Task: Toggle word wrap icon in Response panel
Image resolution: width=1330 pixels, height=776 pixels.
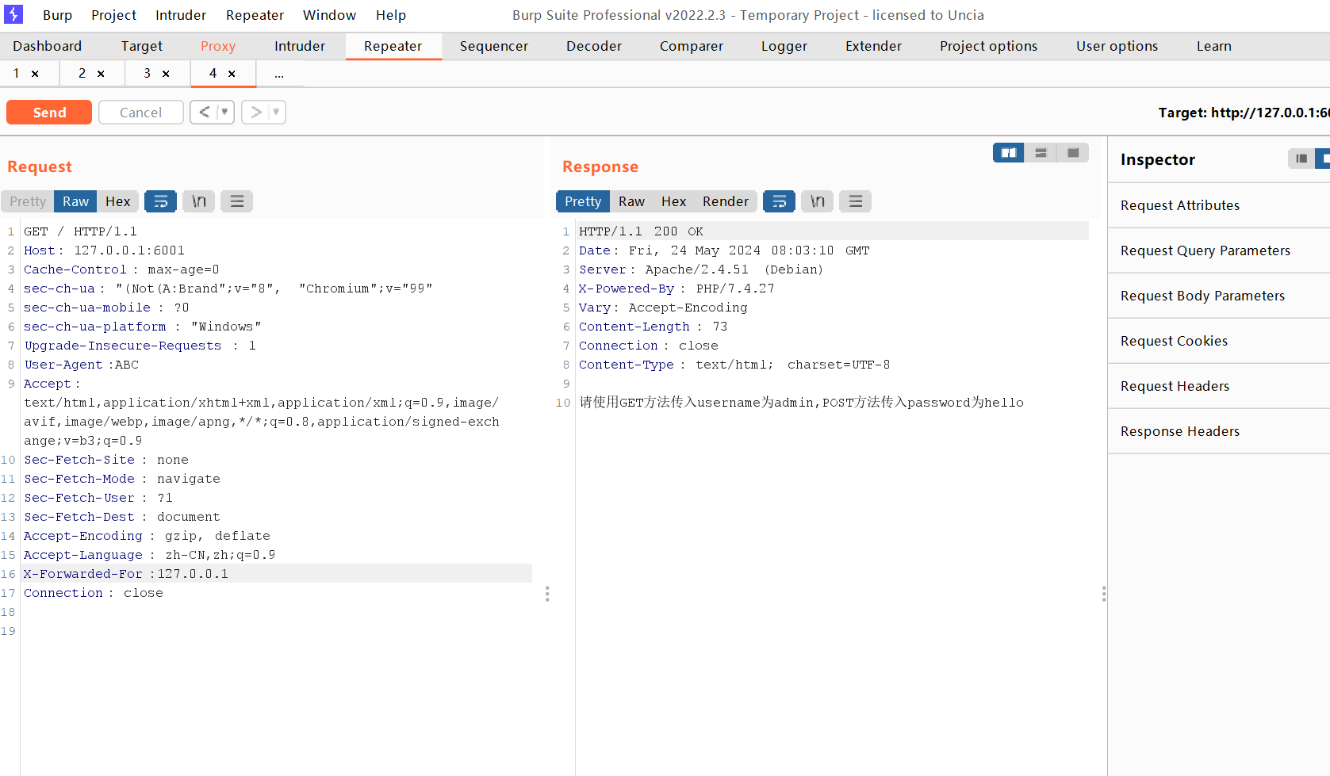Action: tap(780, 201)
